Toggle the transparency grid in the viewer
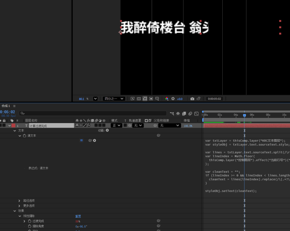The height and width of the screenshot is (231, 290). 139,99
